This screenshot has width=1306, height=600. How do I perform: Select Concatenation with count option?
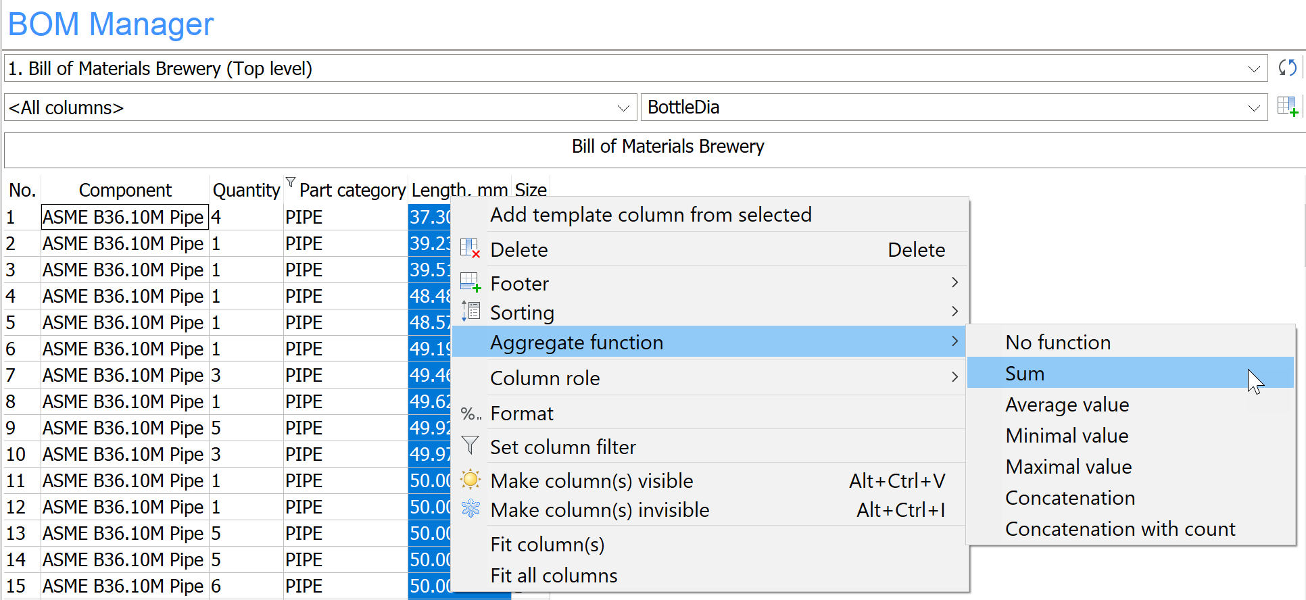click(1119, 529)
